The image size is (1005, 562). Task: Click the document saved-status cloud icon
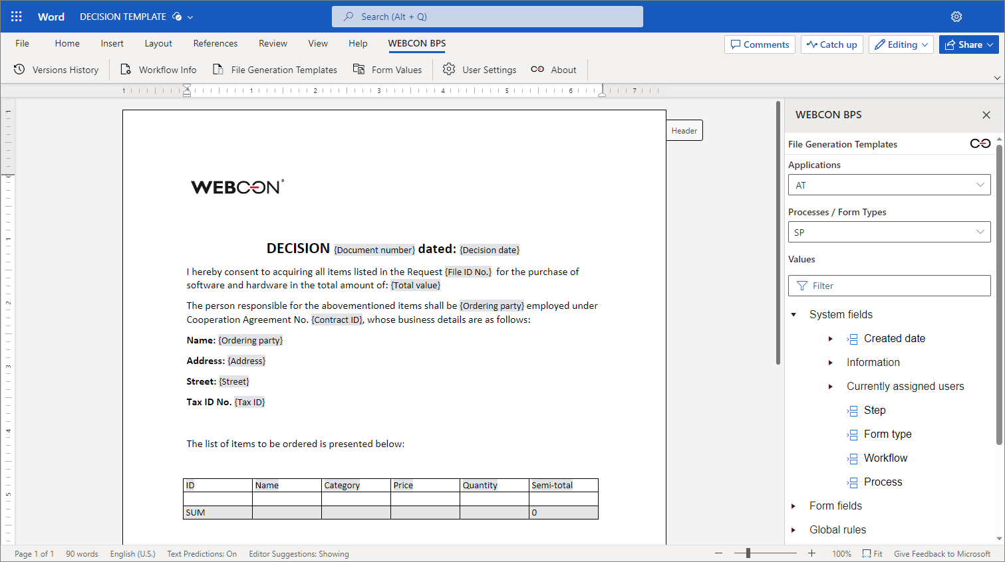tap(176, 17)
